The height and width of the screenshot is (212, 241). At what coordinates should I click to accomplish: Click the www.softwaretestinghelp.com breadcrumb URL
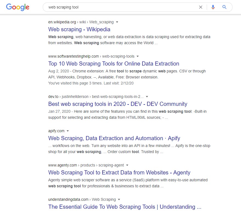point(91,56)
